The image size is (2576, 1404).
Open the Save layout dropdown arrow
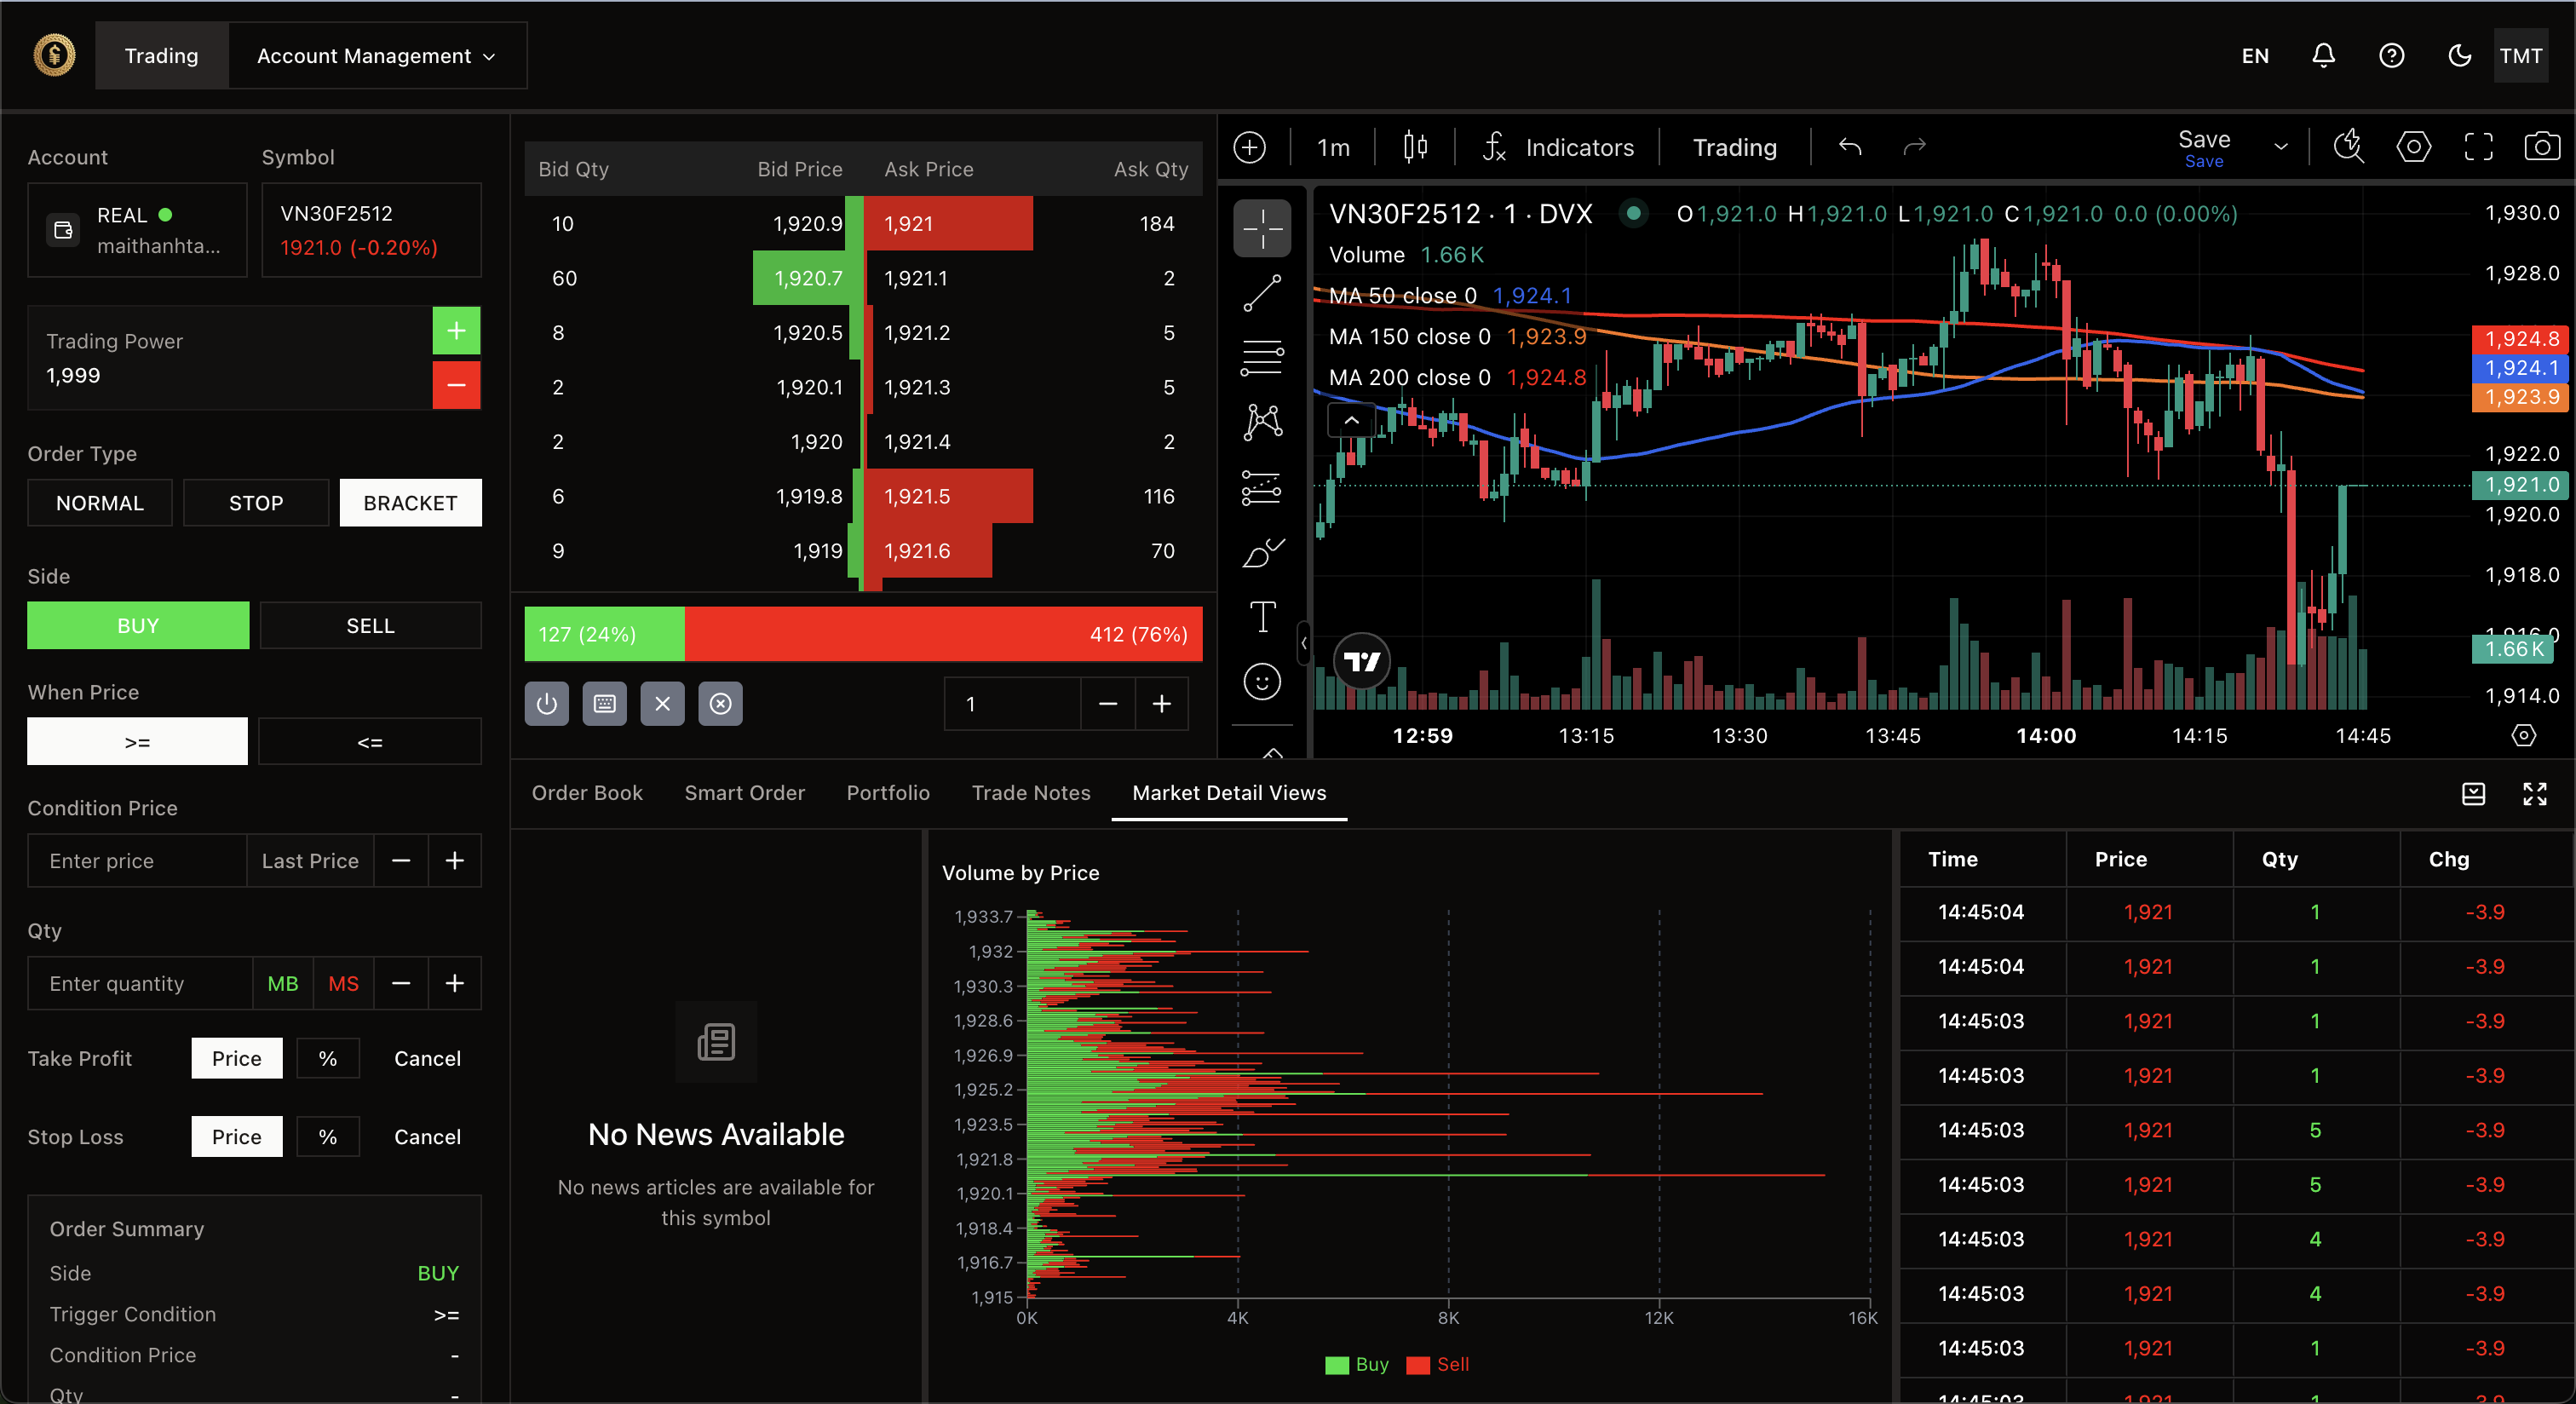point(2281,147)
